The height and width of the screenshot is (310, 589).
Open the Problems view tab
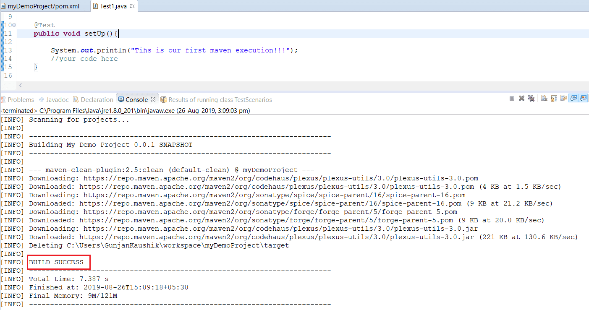[17, 99]
